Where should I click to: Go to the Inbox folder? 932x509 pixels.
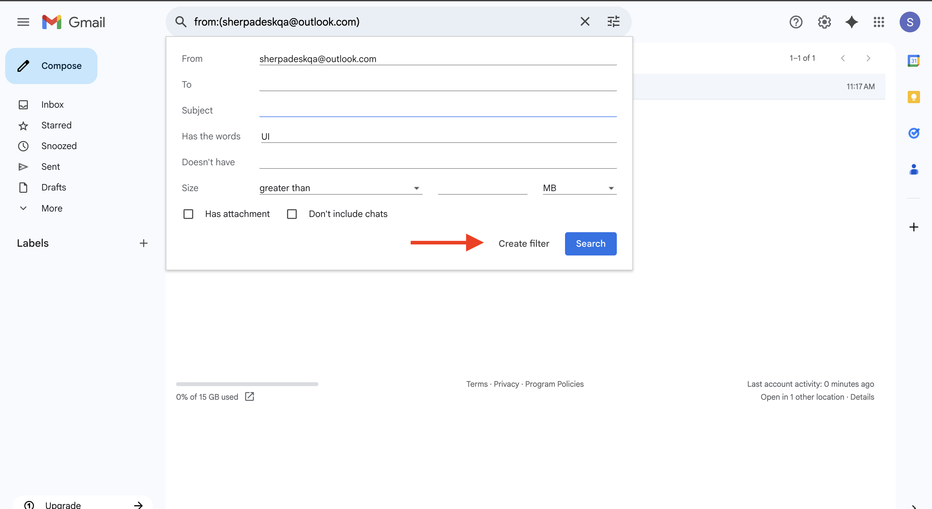pos(52,104)
